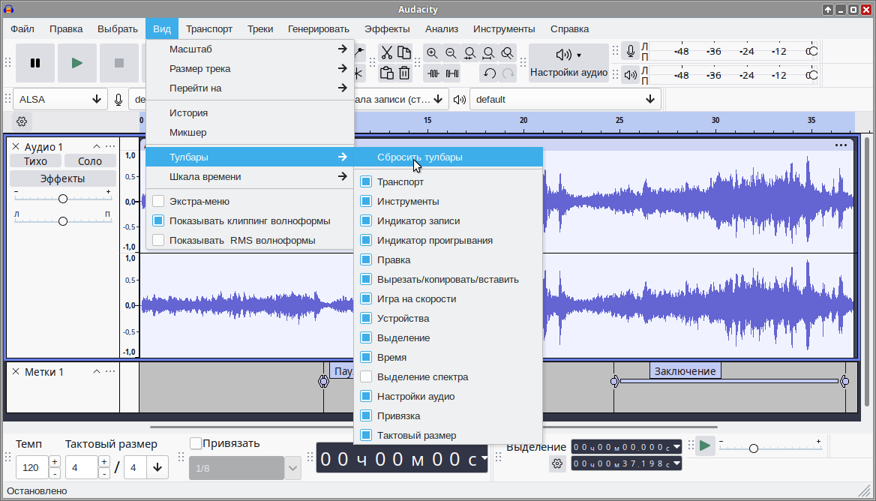Enable the Extra menu checkbox
Image resolution: width=876 pixels, height=501 pixels.
pyautogui.click(x=158, y=201)
